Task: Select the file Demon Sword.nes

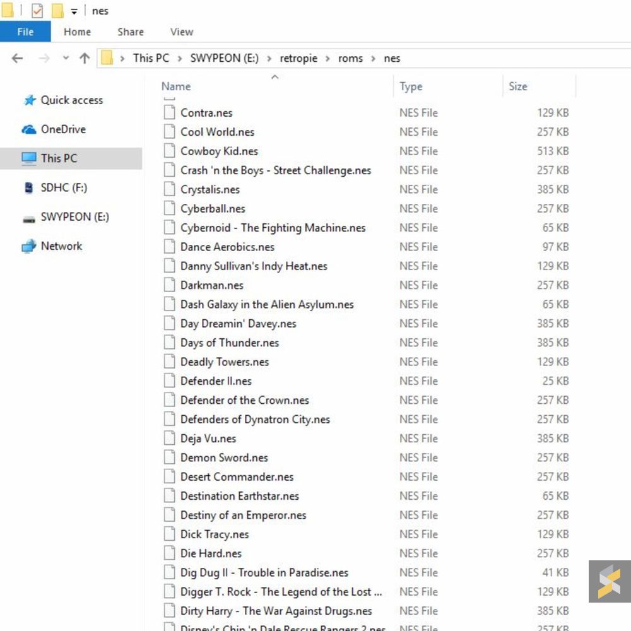Action: pos(224,457)
